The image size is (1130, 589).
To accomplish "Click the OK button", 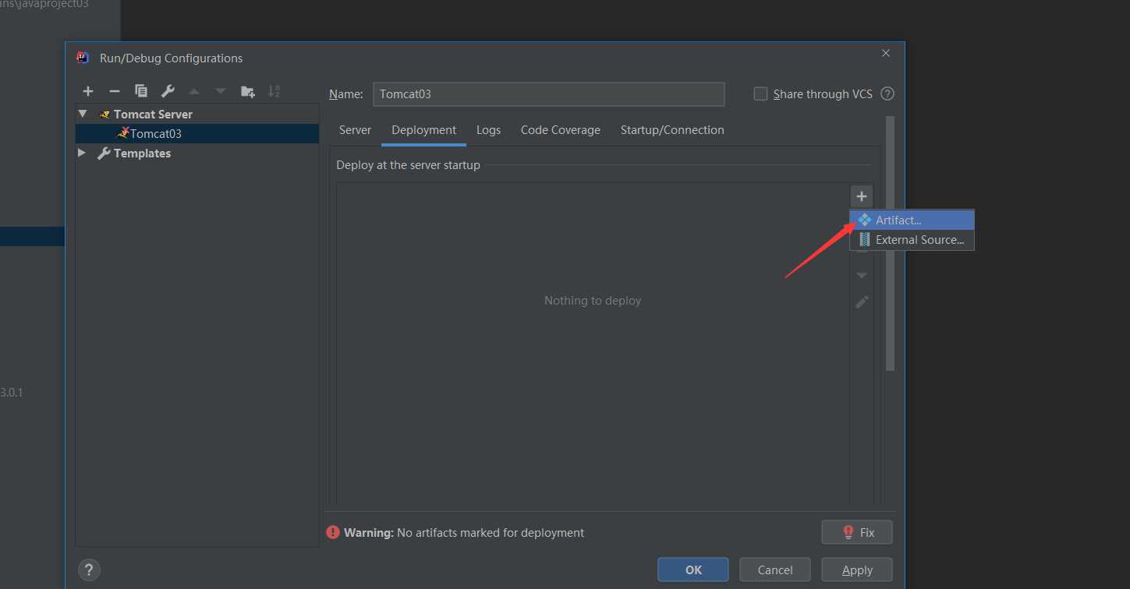I will 693,570.
